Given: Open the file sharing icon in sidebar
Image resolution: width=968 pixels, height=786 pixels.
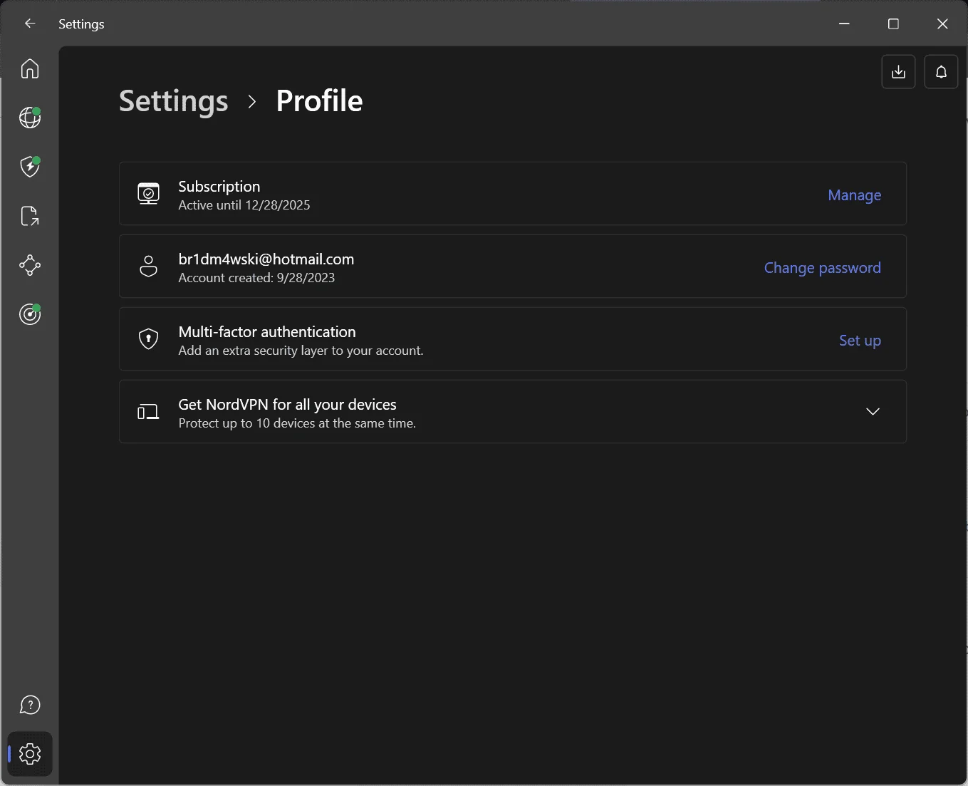Looking at the screenshot, I should [x=30, y=216].
